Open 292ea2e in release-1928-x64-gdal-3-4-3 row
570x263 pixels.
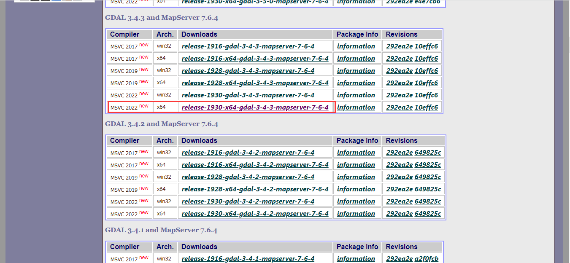[400, 83]
